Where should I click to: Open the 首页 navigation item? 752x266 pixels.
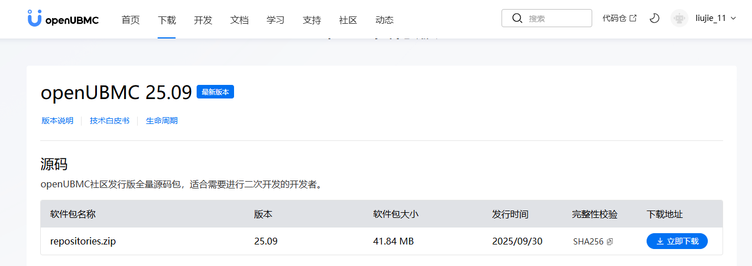(130, 20)
